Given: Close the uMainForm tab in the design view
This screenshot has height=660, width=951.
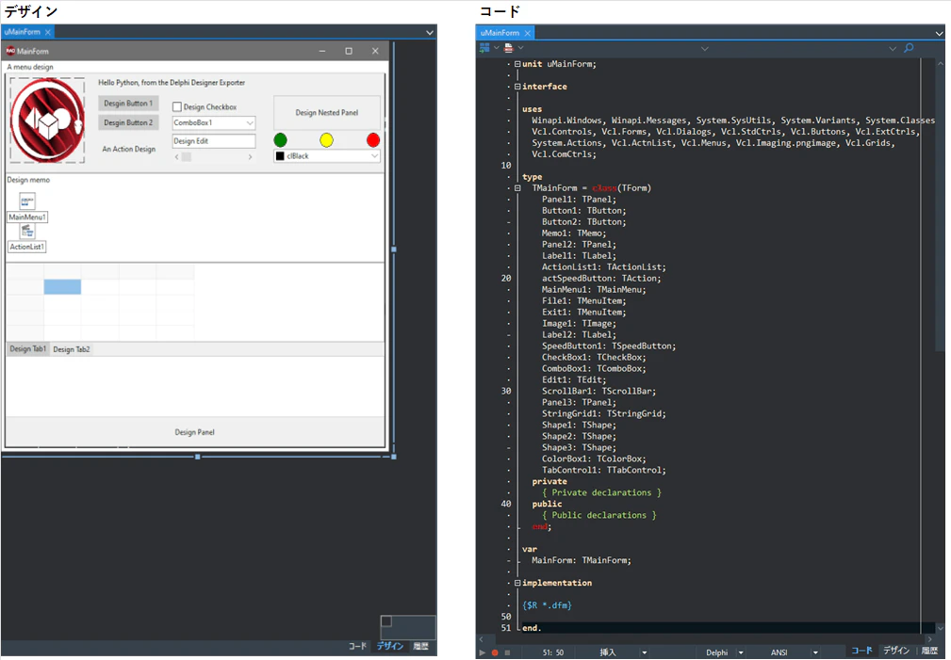Looking at the screenshot, I should pos(48,31).
